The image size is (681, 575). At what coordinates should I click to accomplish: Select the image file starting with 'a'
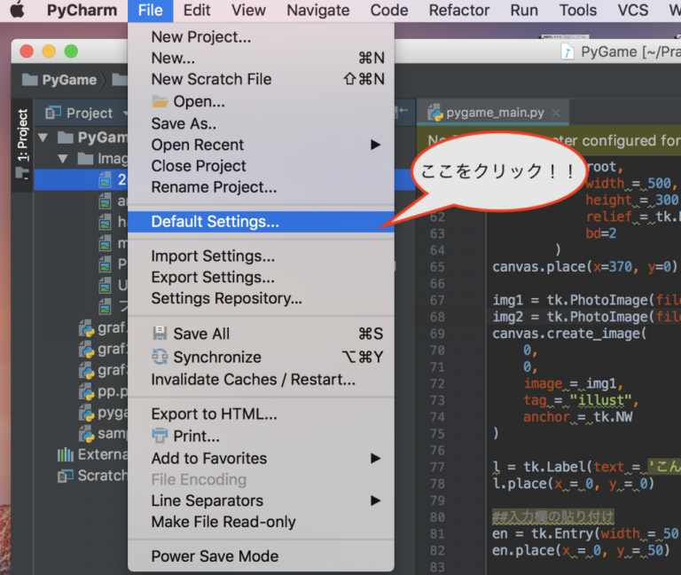click(x=113, y=201)
